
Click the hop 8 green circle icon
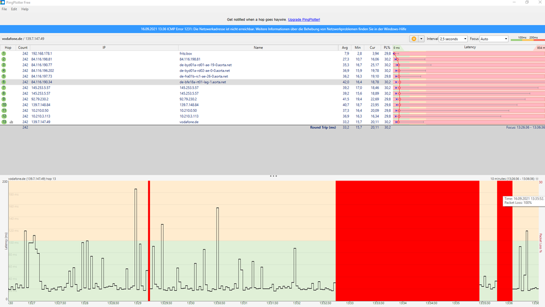point(4,93)
